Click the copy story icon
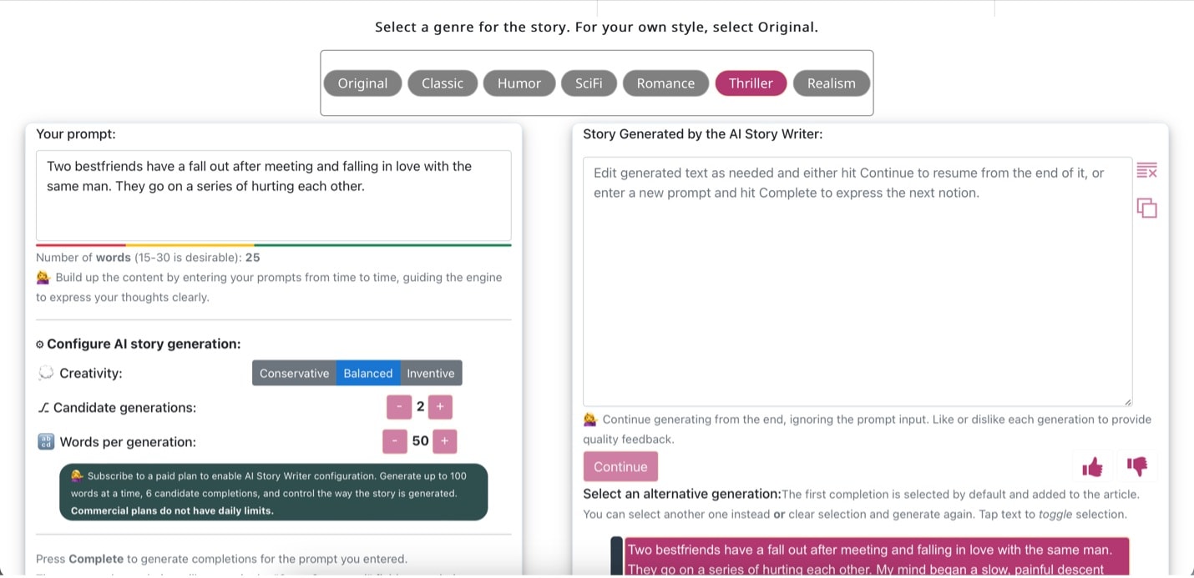 (1146, 208)
